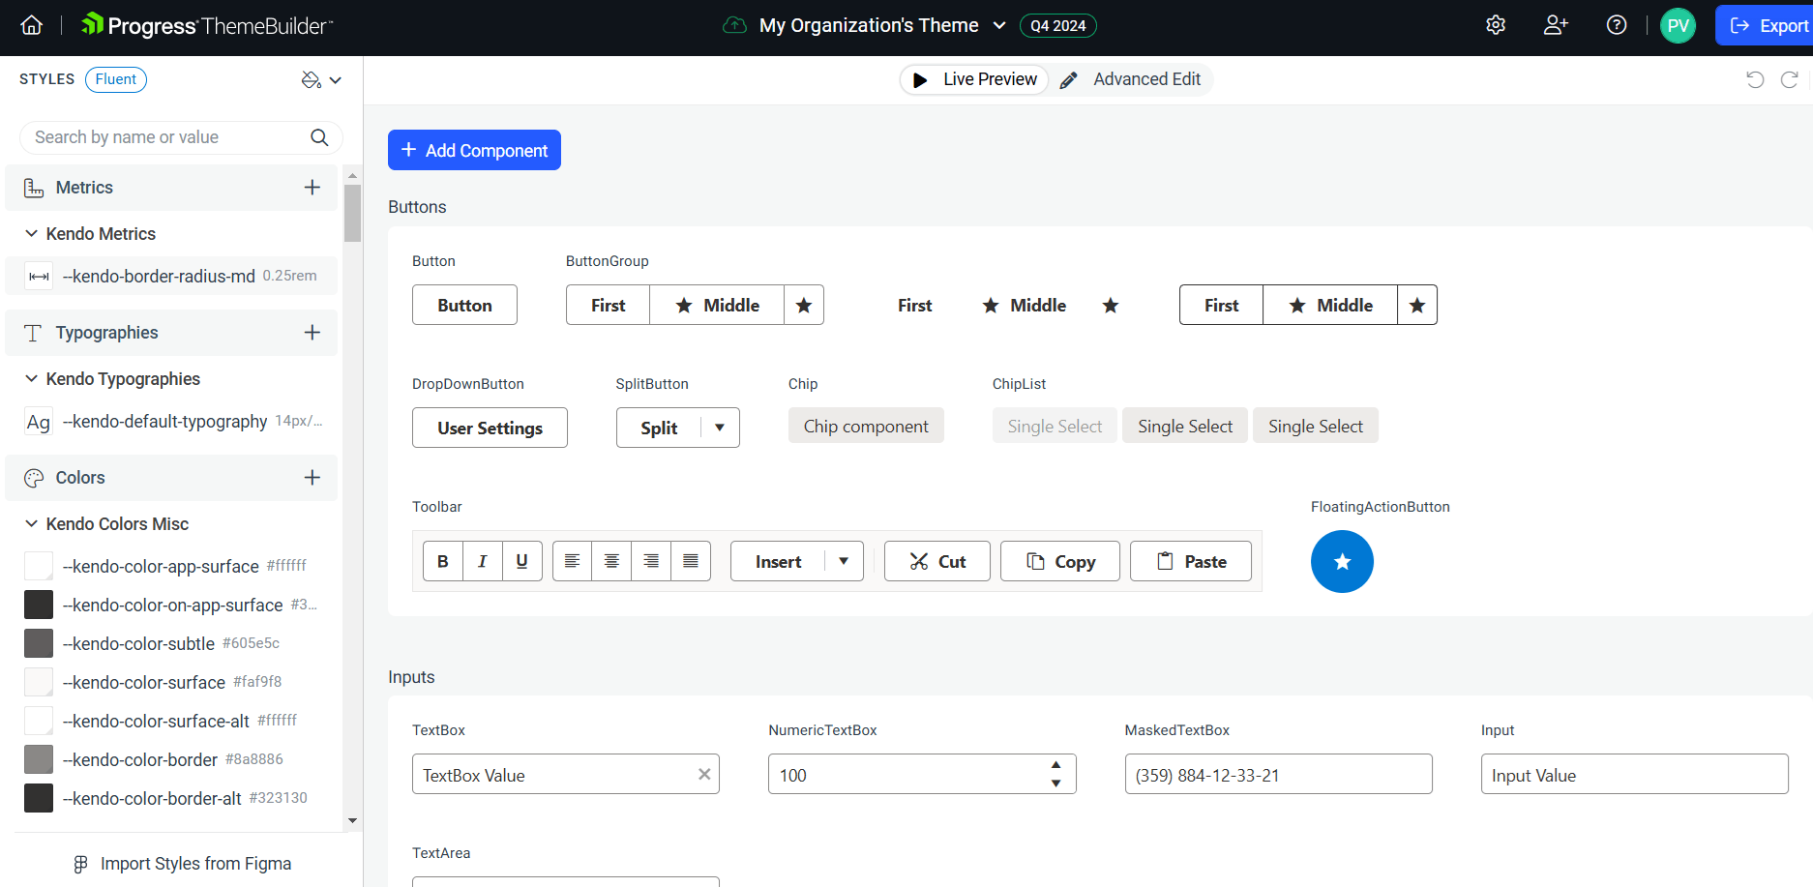Click the kendo-color-on-app-surface dark swatch

39,605
